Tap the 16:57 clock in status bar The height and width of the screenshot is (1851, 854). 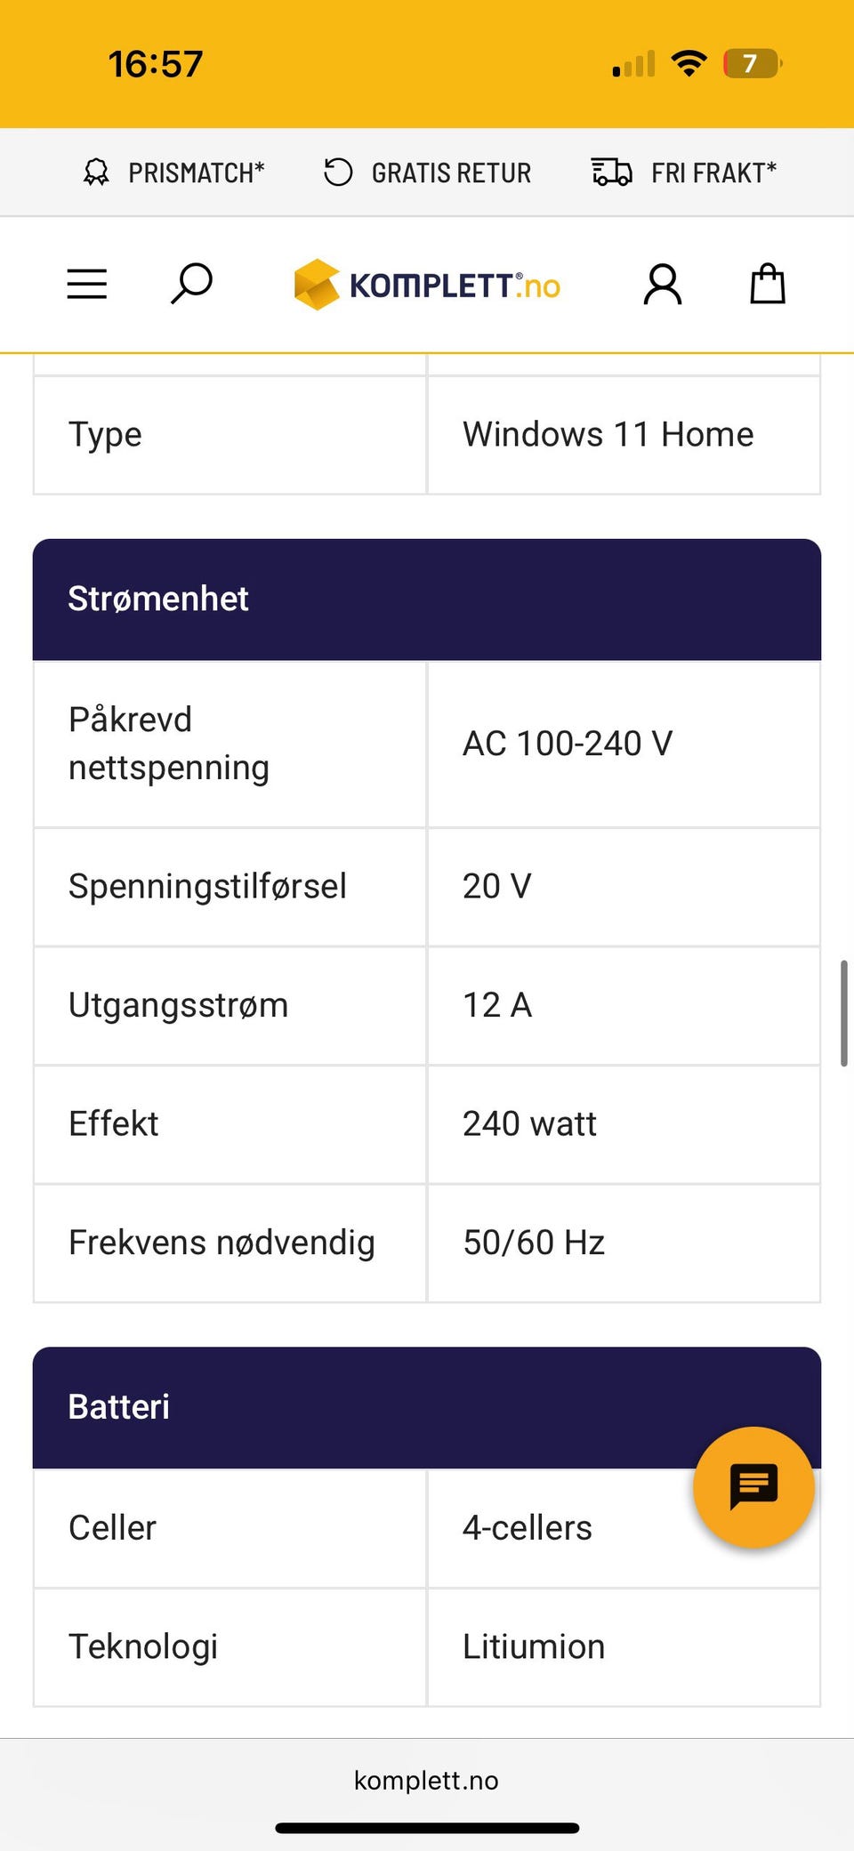coord(156,64)
